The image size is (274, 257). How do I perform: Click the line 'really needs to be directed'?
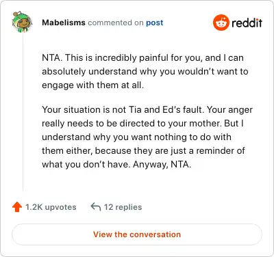pyautogui.click(x=142, y=123)
